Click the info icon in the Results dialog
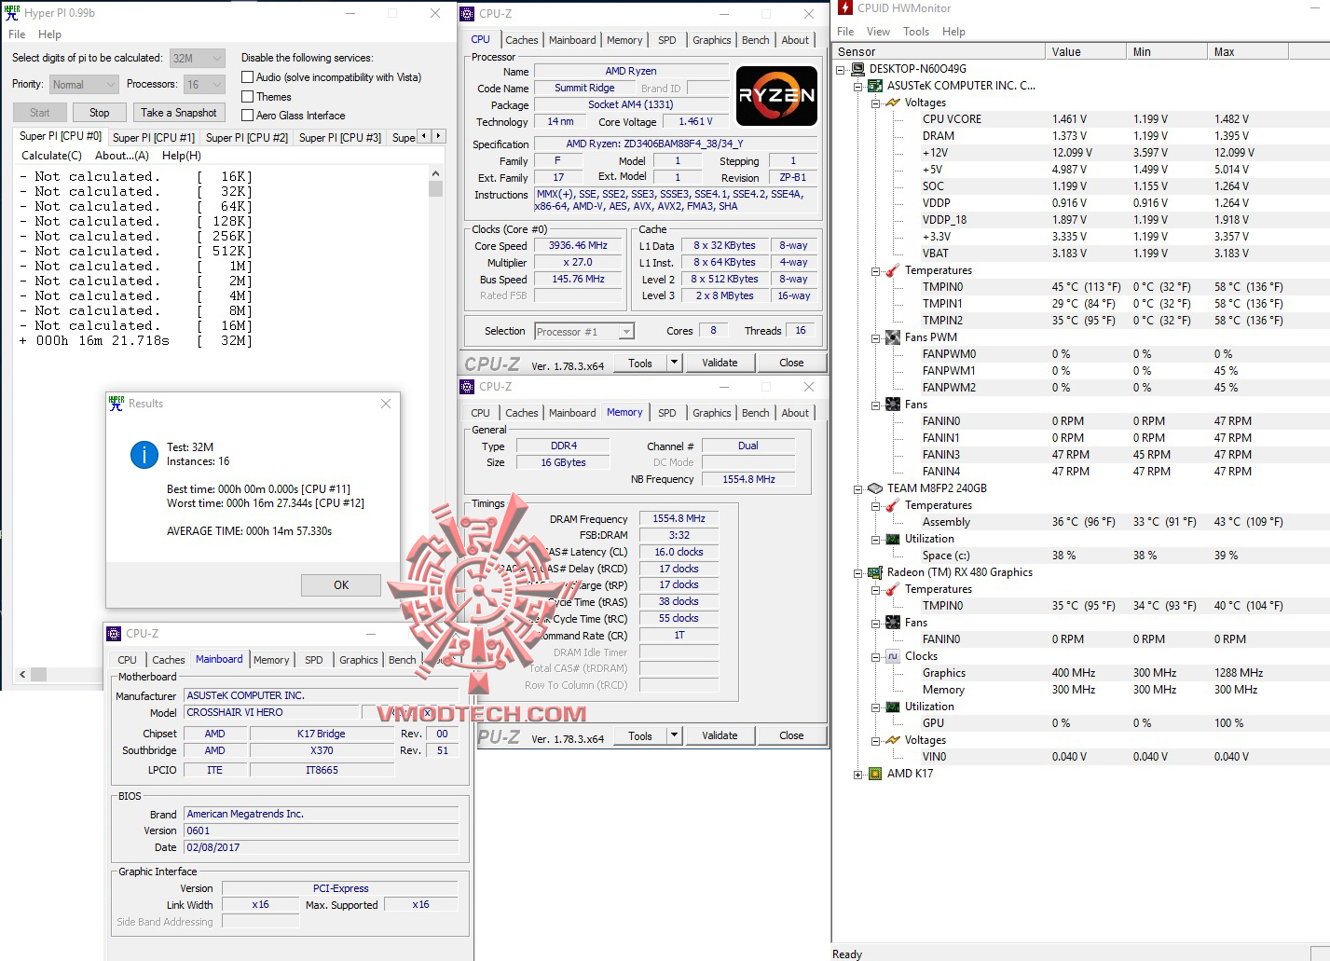The width and height of the screenshot is (1330, 961). tap(144, 455)
